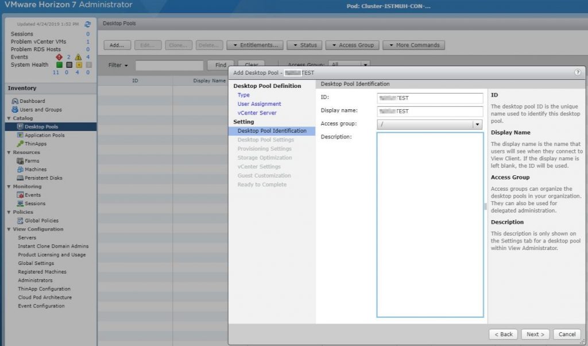Open the More Commands dropdown

414,45
